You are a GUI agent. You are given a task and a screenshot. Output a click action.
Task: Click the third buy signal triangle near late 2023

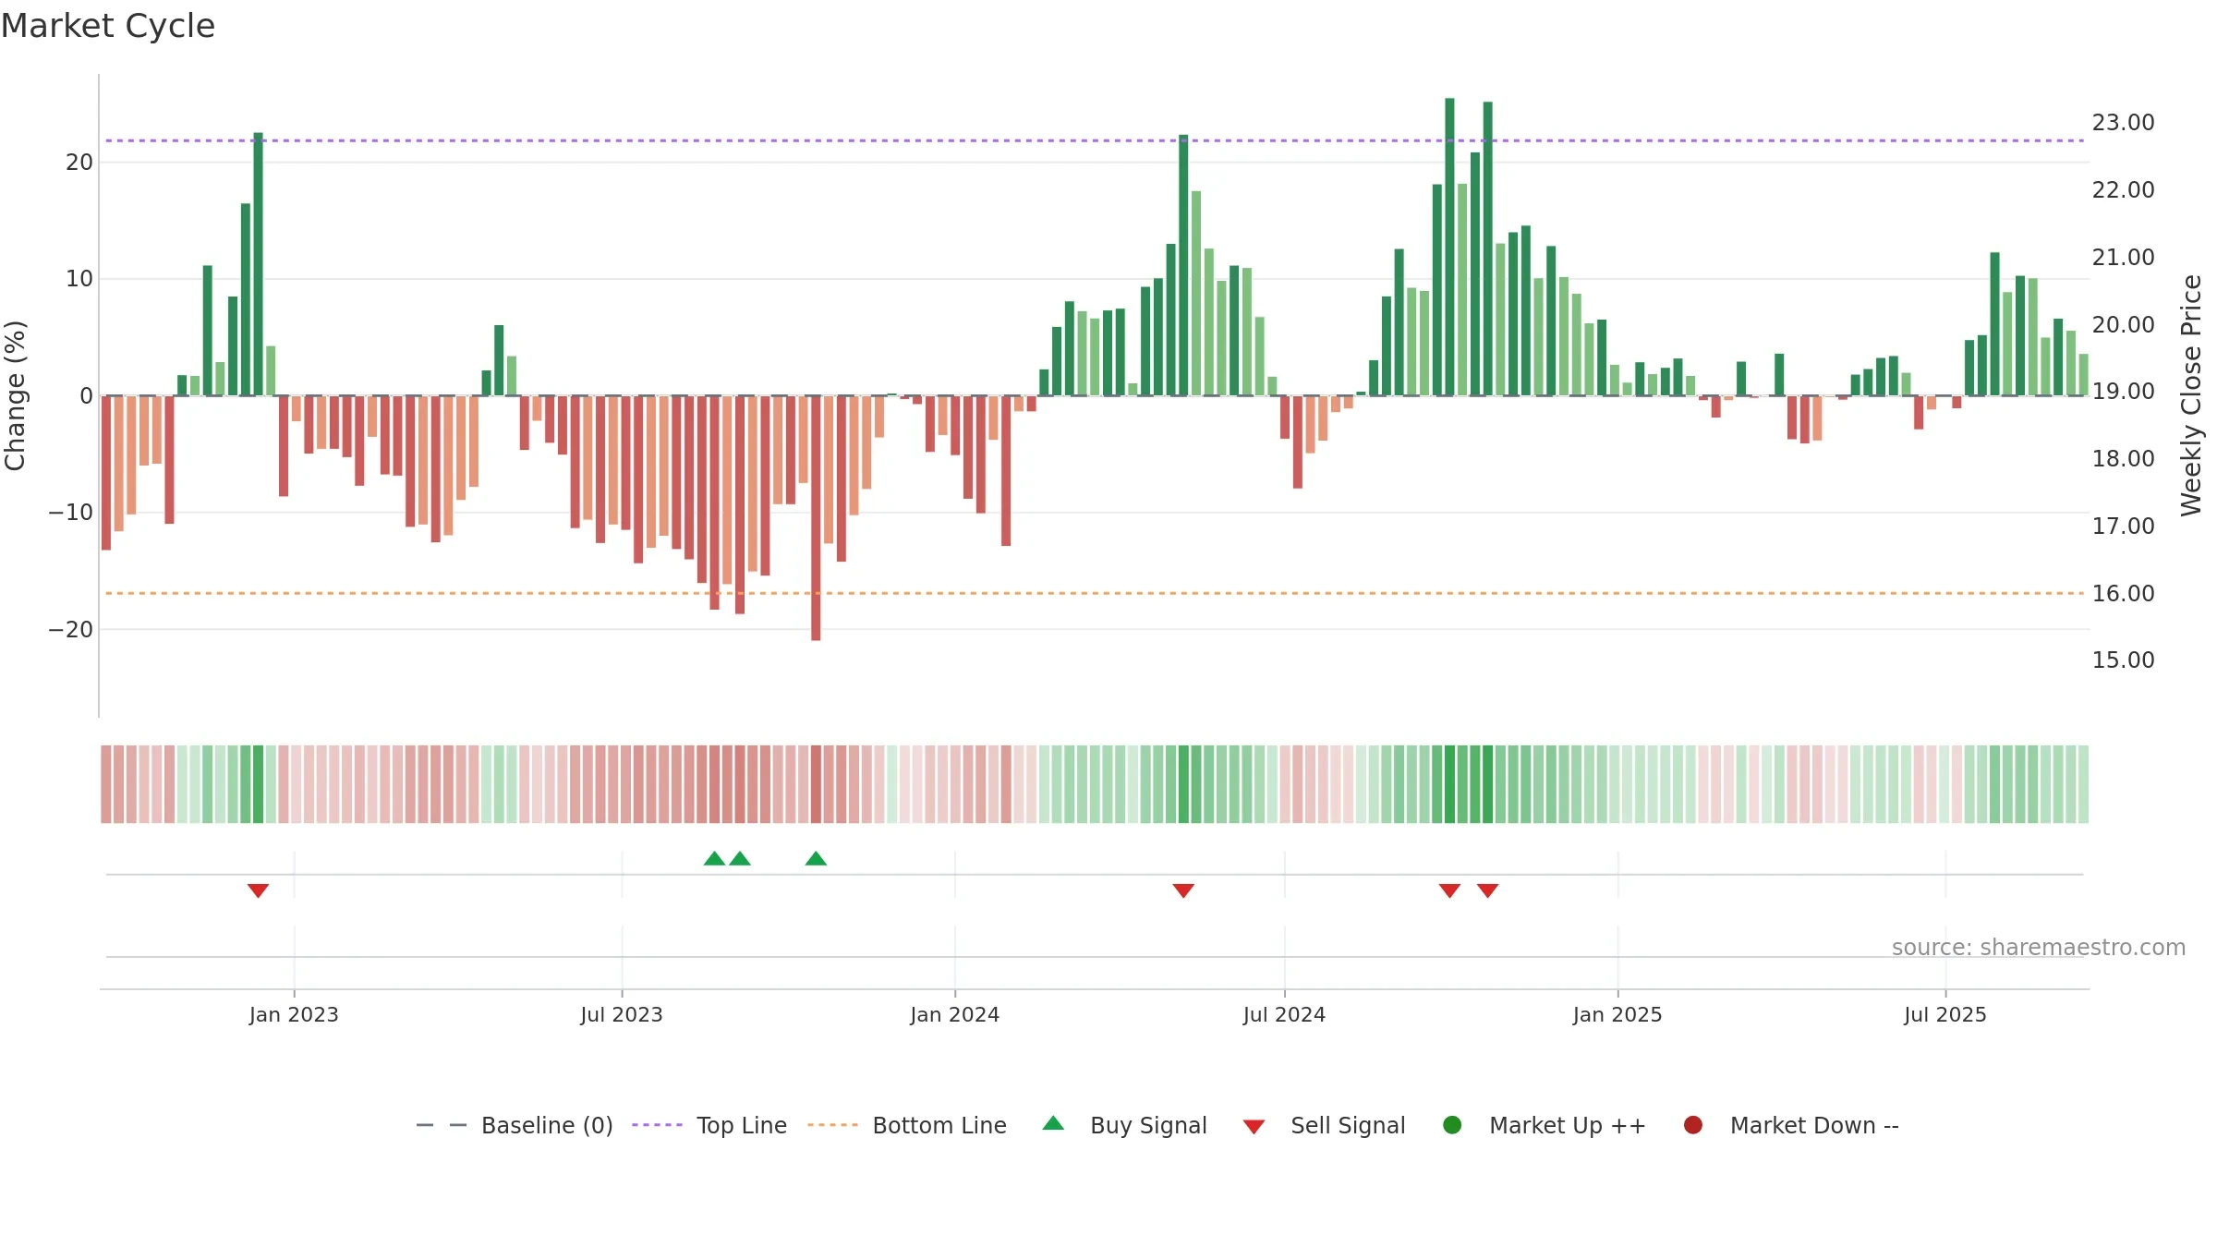pyautogui.click(x=816, y=858)
